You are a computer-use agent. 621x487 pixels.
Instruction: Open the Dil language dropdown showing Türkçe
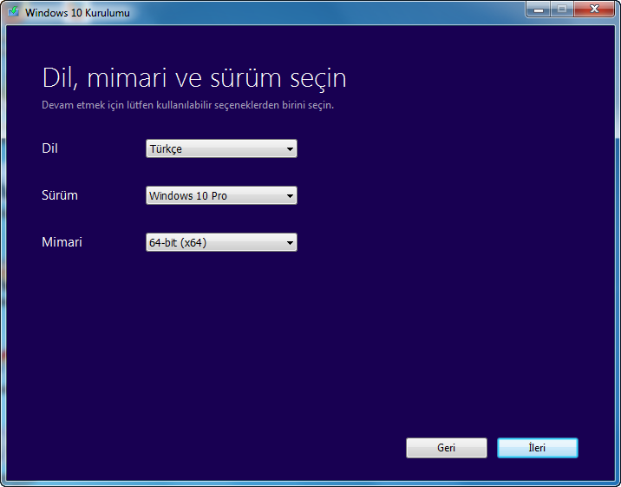point(221,148)
